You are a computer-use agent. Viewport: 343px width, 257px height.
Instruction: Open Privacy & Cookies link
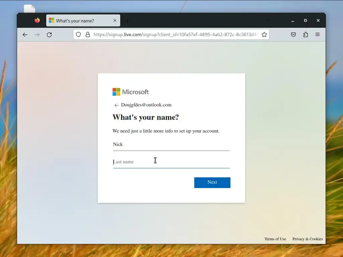[x=307, y=239]
